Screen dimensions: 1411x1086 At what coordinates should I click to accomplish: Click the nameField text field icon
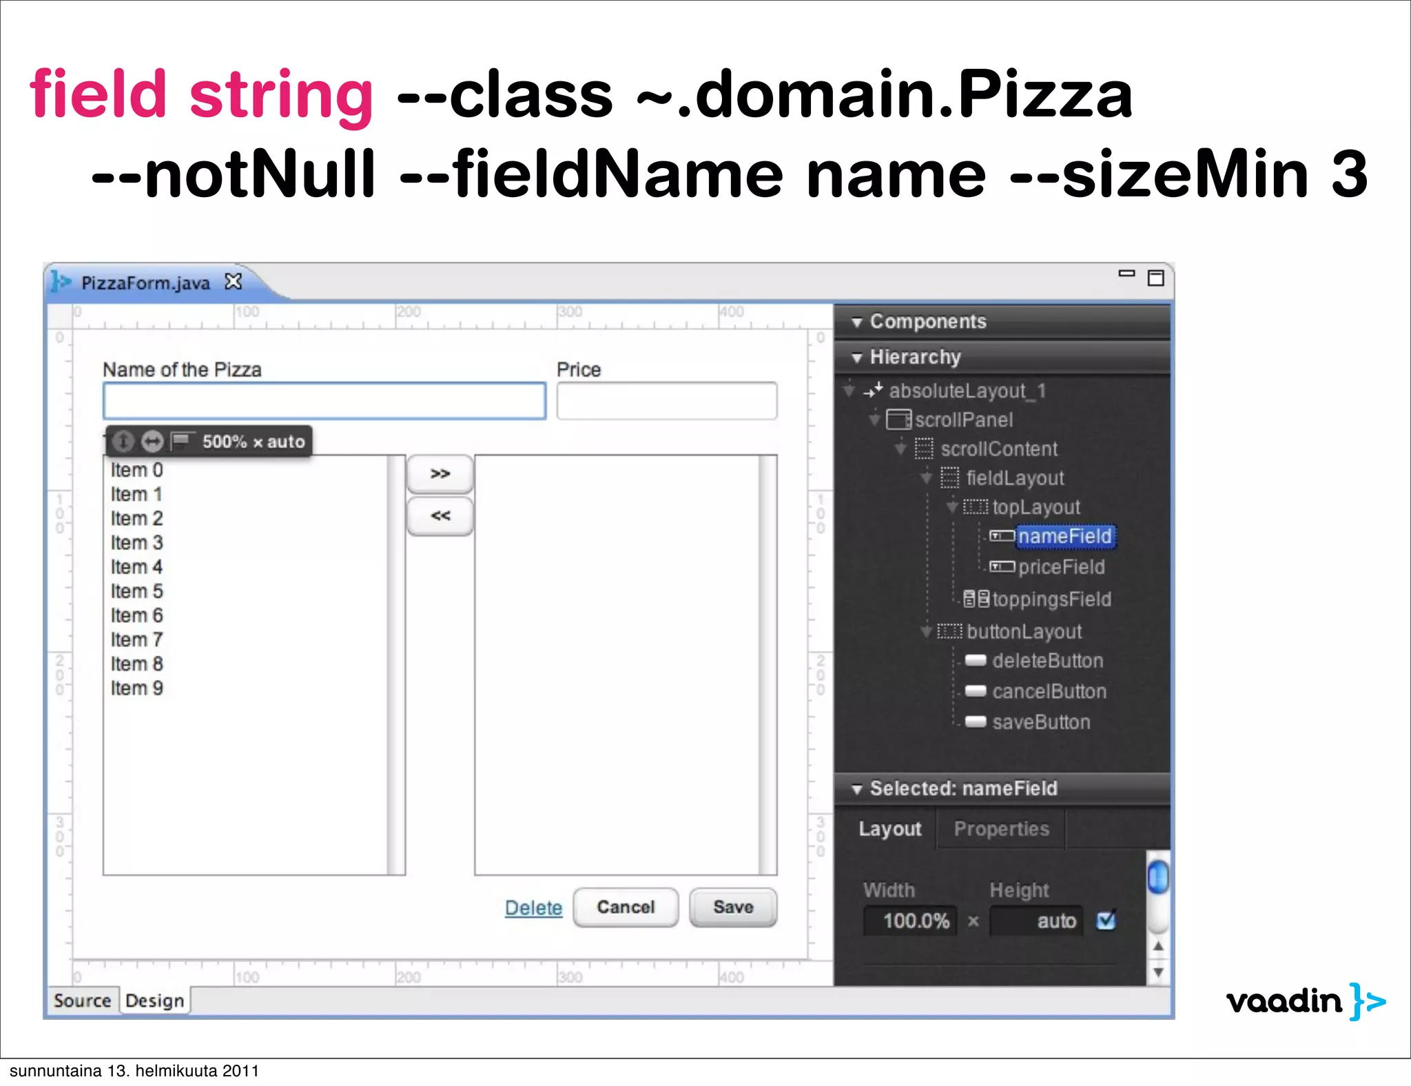[1002, 535]
